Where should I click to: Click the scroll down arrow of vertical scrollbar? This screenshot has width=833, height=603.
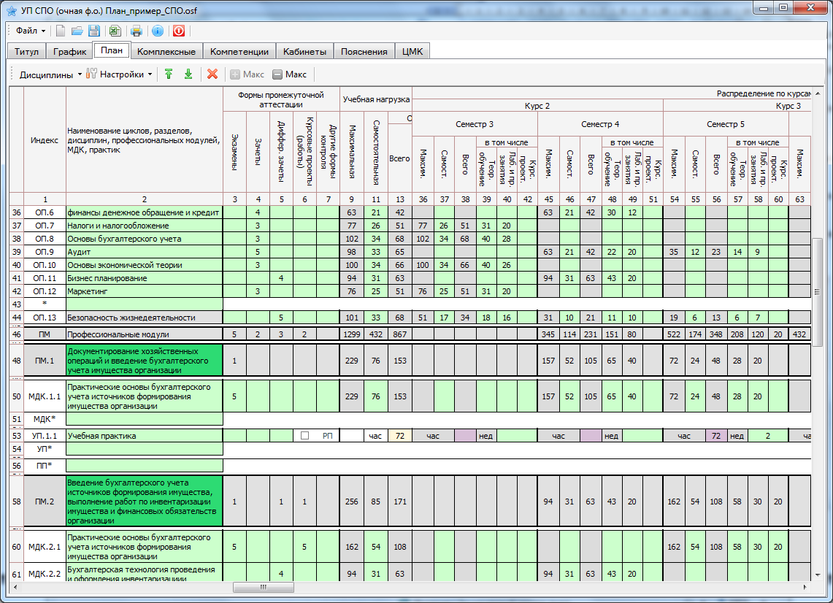[x=817, y=575]
